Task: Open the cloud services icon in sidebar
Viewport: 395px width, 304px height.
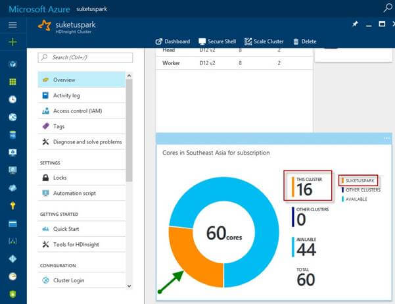Action: (12, 188)
